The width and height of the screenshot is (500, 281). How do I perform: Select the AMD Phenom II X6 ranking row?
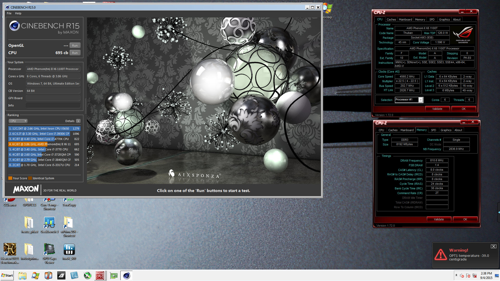point(44,144)
